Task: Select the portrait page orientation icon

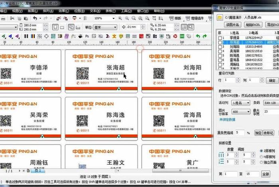Action: click(x=55, y=27)
